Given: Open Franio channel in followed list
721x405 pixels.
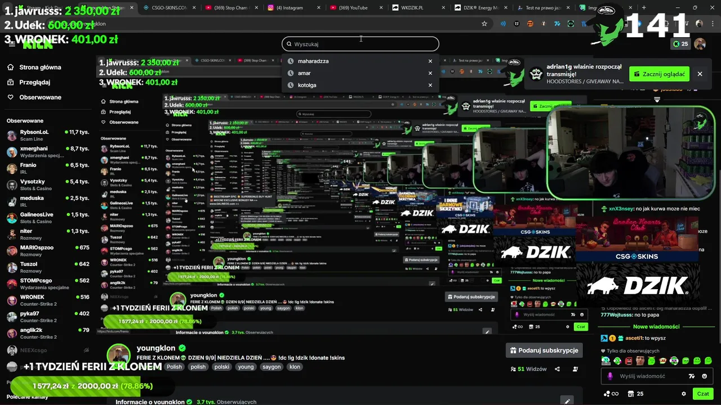Looking at the screenshot, I should tap(48, 168).
